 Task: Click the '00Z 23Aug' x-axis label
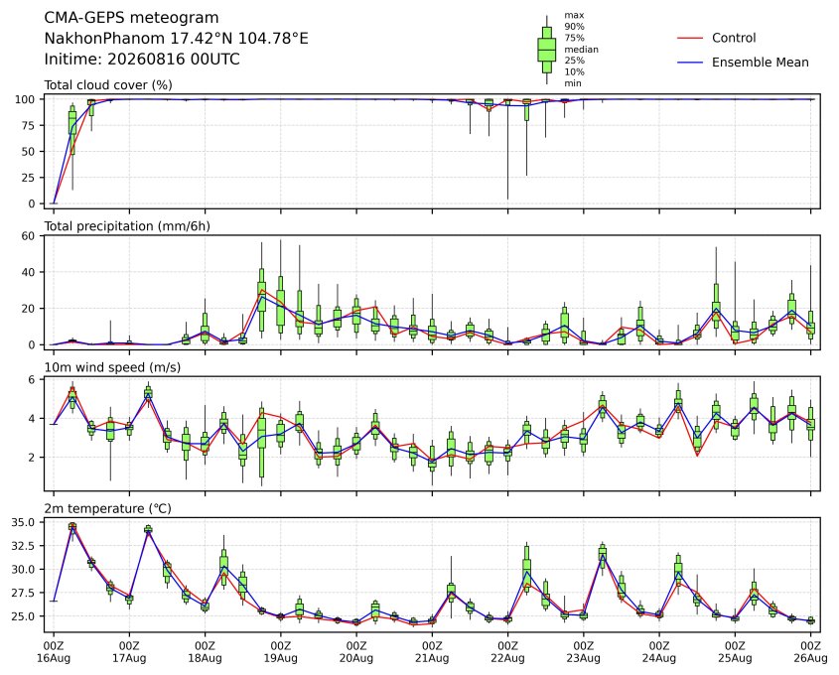pyautogui.click(x=584, y=652)
